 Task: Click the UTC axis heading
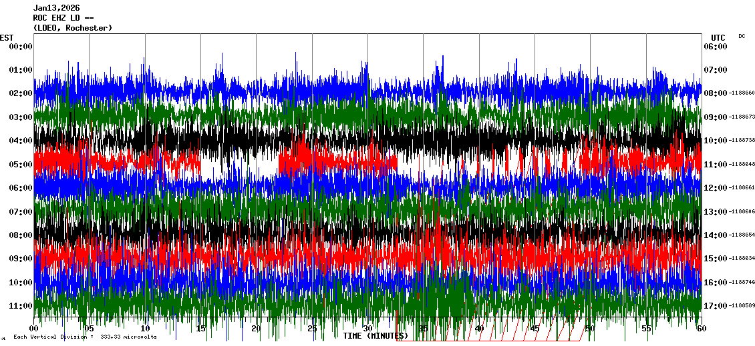coord(718,37)
